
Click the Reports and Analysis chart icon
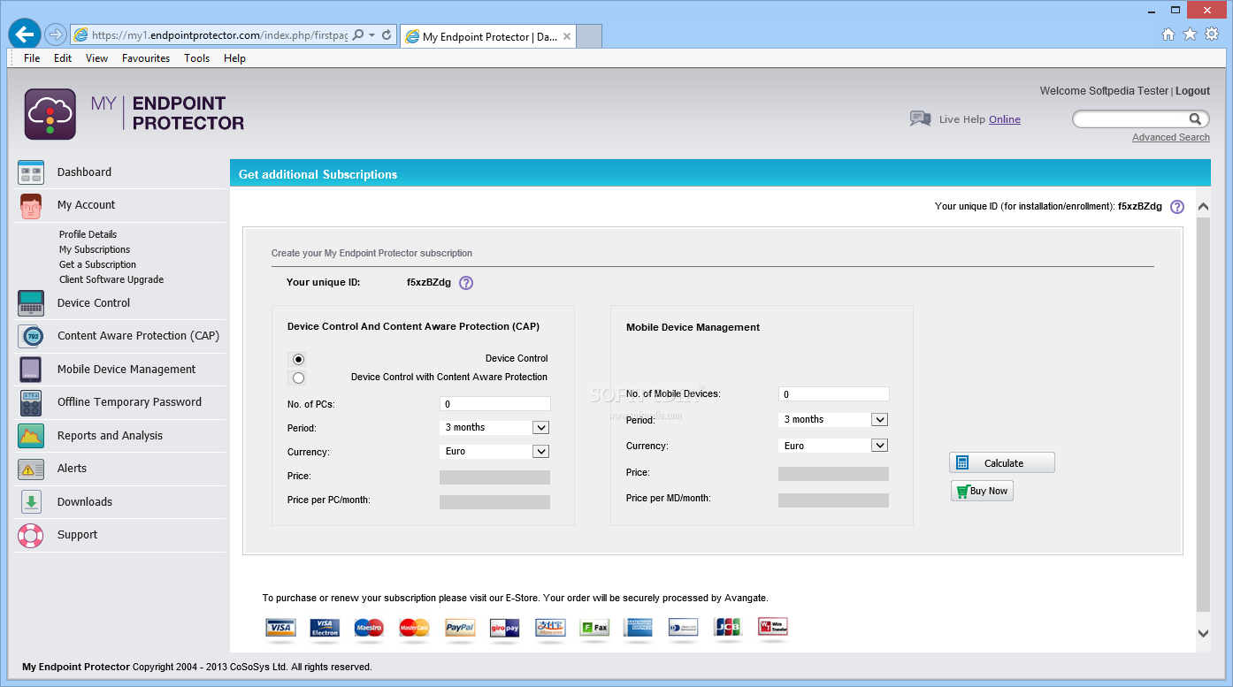click(31, 436)
